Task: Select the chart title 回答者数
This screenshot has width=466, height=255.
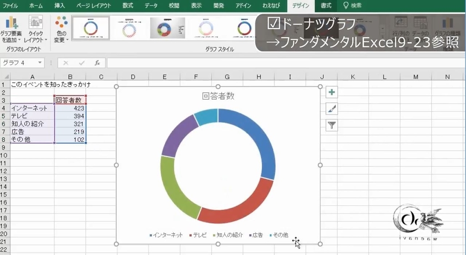Action: point(218,96)
